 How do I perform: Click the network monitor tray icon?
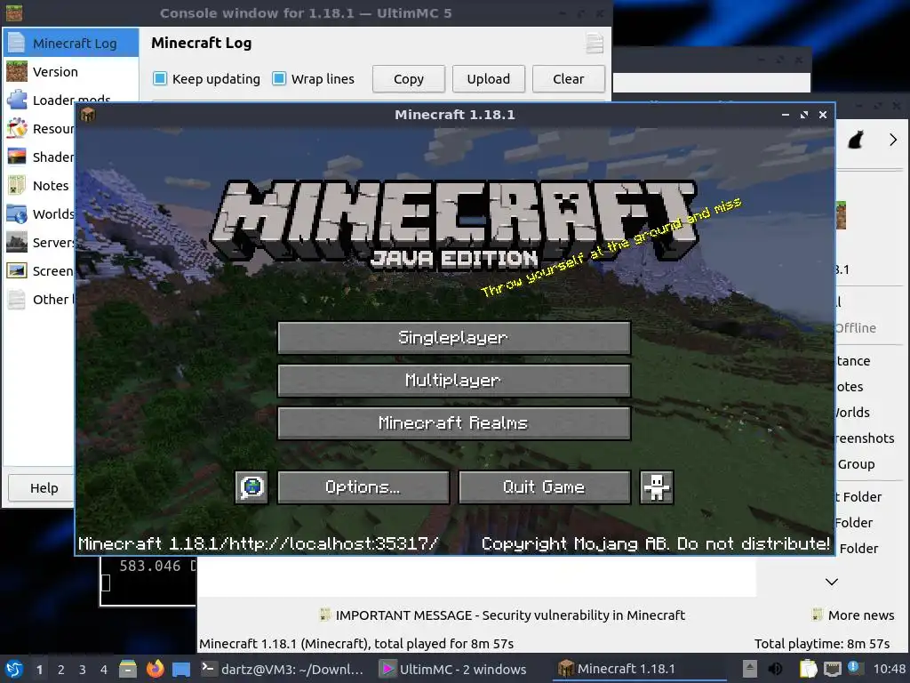pyautogui.click(x=832, y=669)
